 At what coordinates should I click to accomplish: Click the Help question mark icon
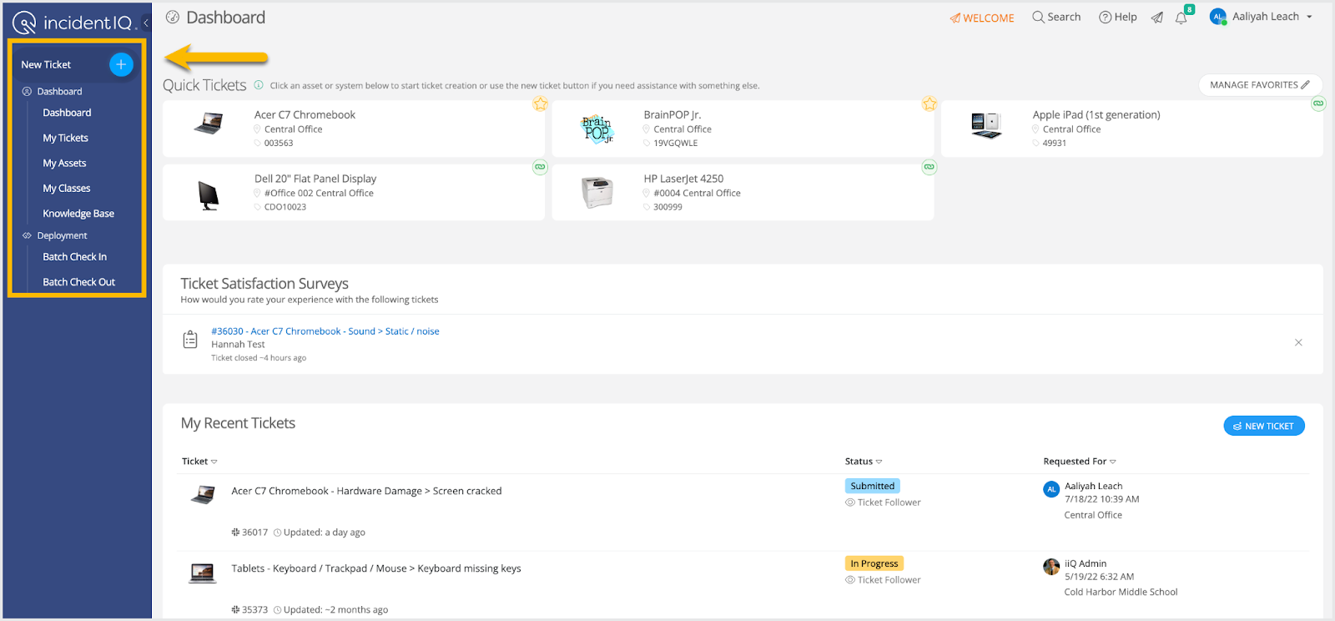1106,17
